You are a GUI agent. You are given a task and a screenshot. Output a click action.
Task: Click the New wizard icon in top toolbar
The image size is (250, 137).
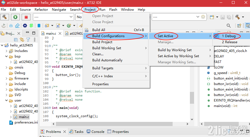(x=212, y=17)
